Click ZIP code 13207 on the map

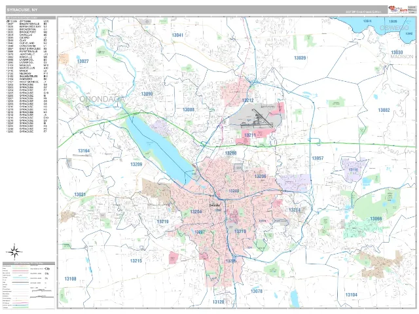199,232
